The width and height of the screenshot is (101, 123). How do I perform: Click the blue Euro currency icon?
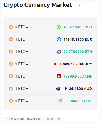click(59, 39)
